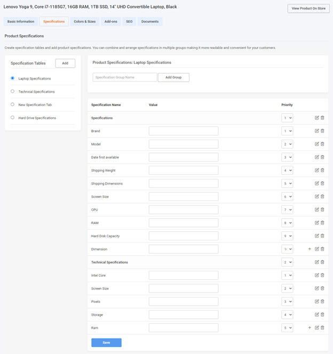Delete the Storage specification
This screenshot has height=354, width=333.
[x=322, y=315]
